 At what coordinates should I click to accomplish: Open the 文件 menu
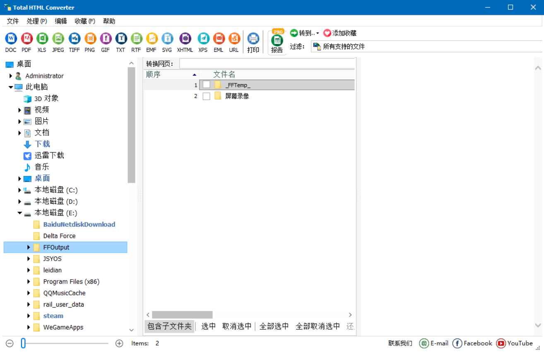point(12,21)
